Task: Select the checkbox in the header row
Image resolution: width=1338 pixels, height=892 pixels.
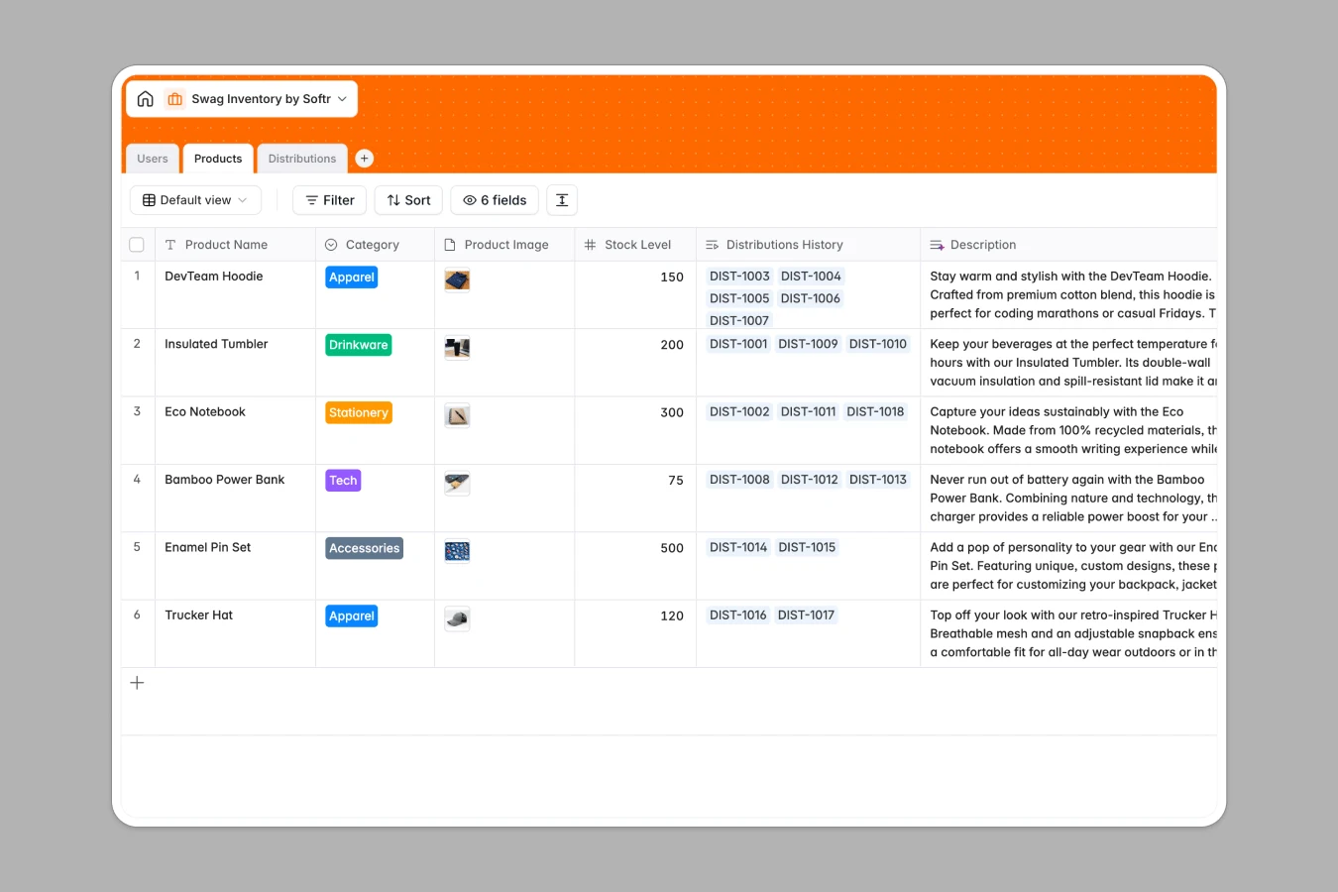Action: pyautogui.click(x=137, y=244)
